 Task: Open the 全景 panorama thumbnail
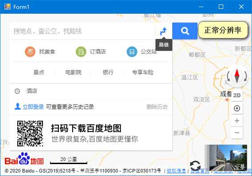coord(226,158)
